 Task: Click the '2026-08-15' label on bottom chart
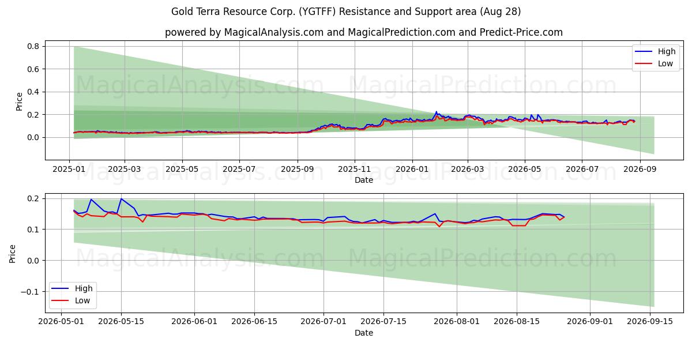point(517,322)
